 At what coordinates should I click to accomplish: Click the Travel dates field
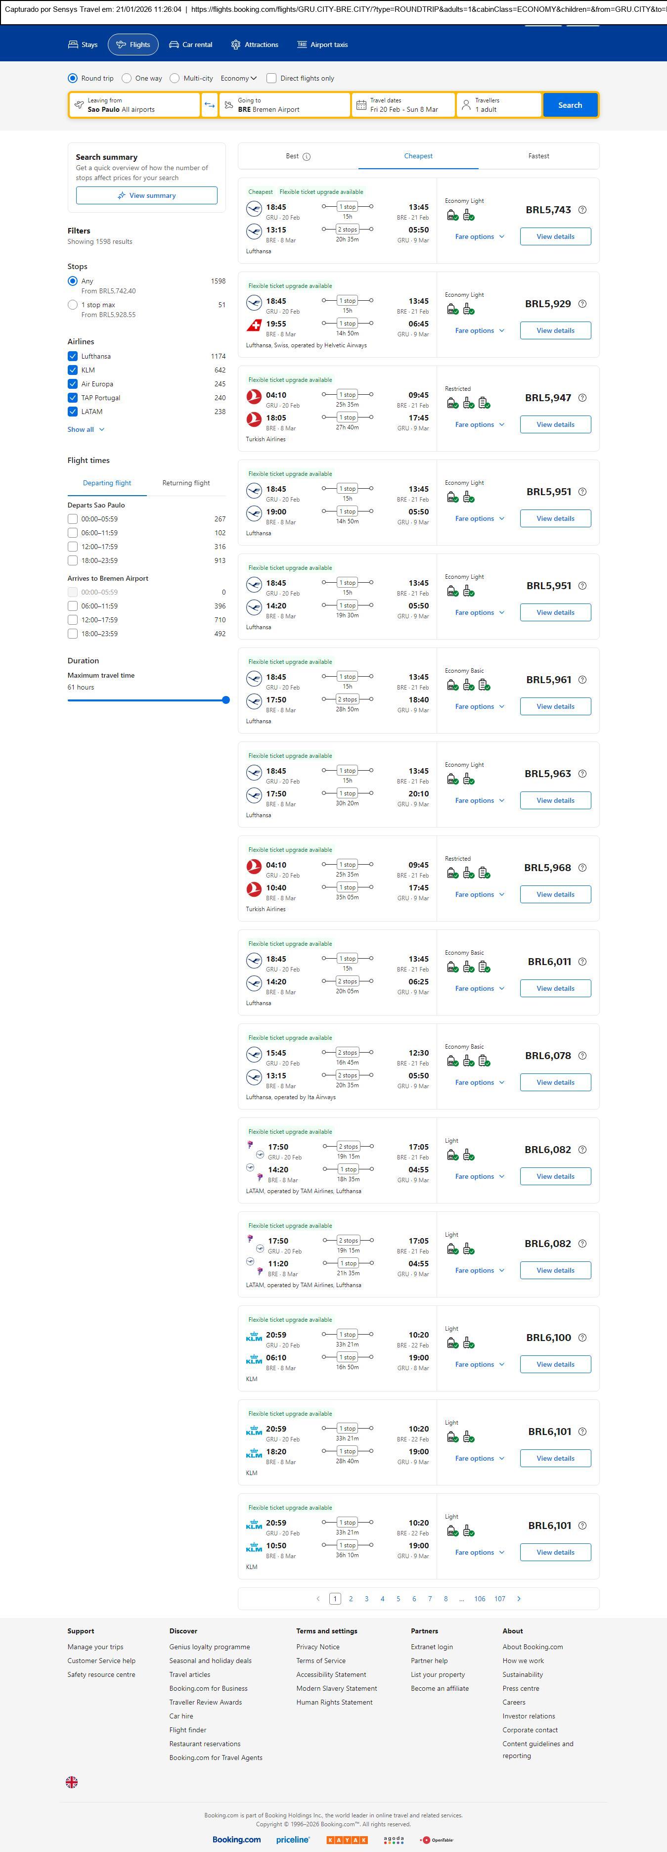(404, 105)
